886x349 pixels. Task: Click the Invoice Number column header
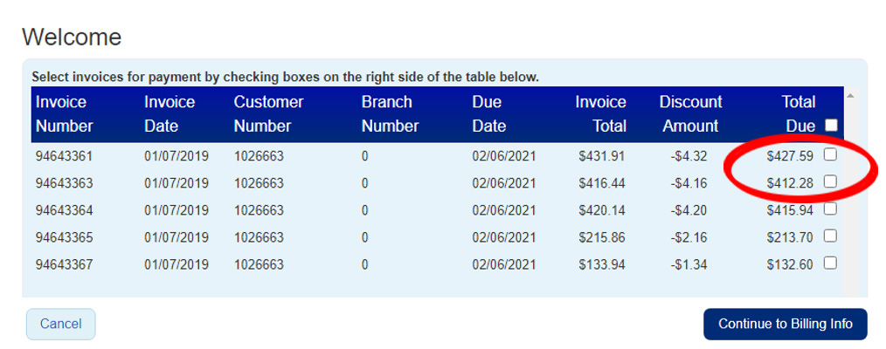(64, 114)
